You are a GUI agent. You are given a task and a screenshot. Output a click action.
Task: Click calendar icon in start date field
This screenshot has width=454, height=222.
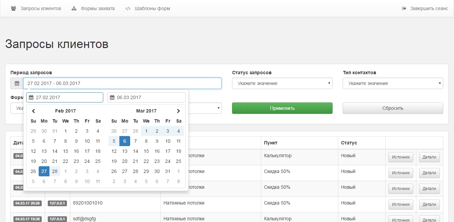point(31,97)
